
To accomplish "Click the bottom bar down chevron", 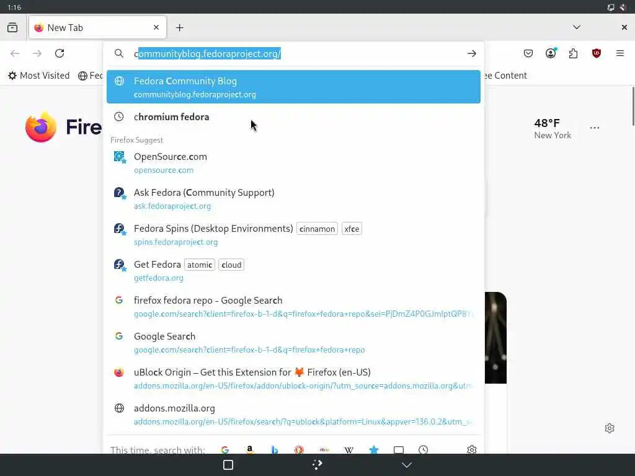I will pos(407,465).
